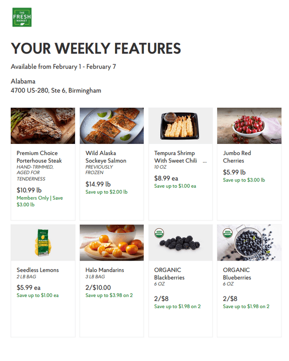This screenshot has width=289, height=361.
Task: Select the Tempura Shrimp tray image
Action: [x=180, y=126]
